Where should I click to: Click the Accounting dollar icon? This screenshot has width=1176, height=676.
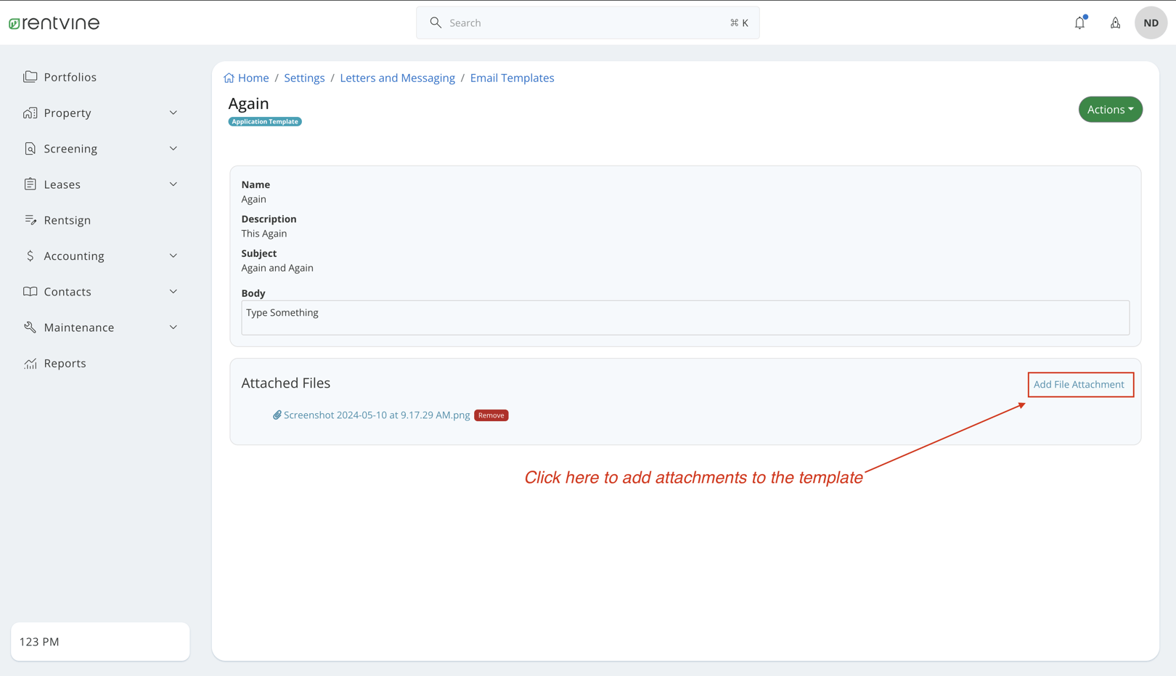[30, 256]
